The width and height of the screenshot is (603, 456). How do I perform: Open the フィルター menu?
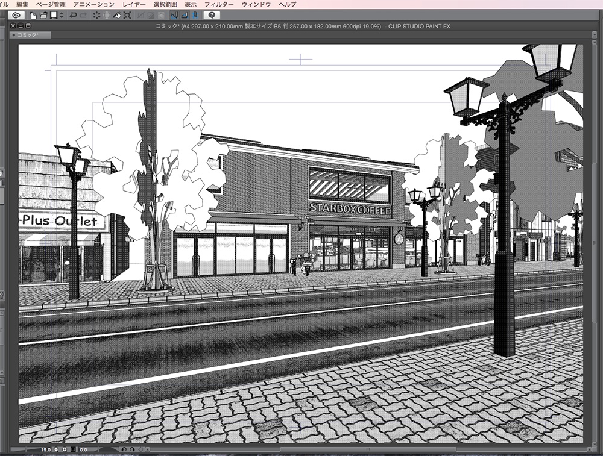coord(219,4)
